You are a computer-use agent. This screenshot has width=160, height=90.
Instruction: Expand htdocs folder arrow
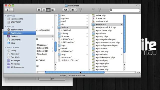coord(87,27)
